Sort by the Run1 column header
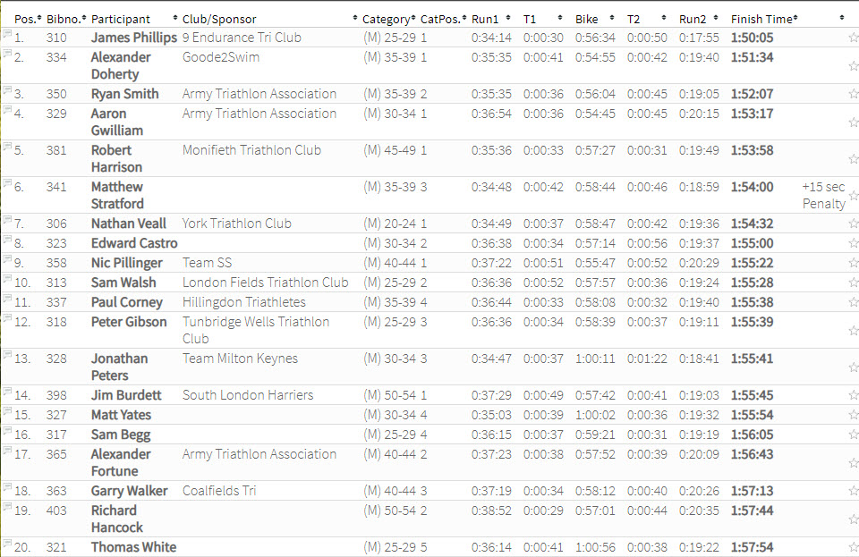The width and height of the screenshot is (859, 557). 491,19
